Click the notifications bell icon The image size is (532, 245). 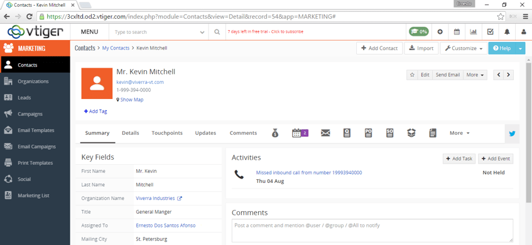(507, 32)
